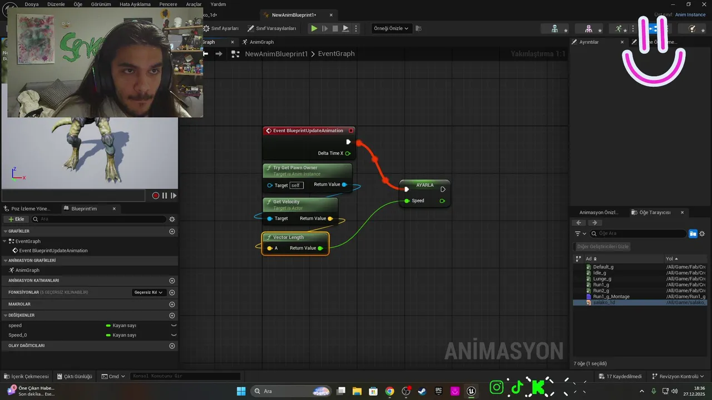The width and height of the screenshot is (712, 400).
Task: Click the Event BlueprintUpdateAnimation node title
Action: click(308, 131)
